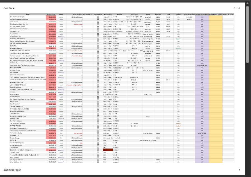Click the NOT DONE YET purple cell
Screen dimensions: 251x177
(202, 65)
